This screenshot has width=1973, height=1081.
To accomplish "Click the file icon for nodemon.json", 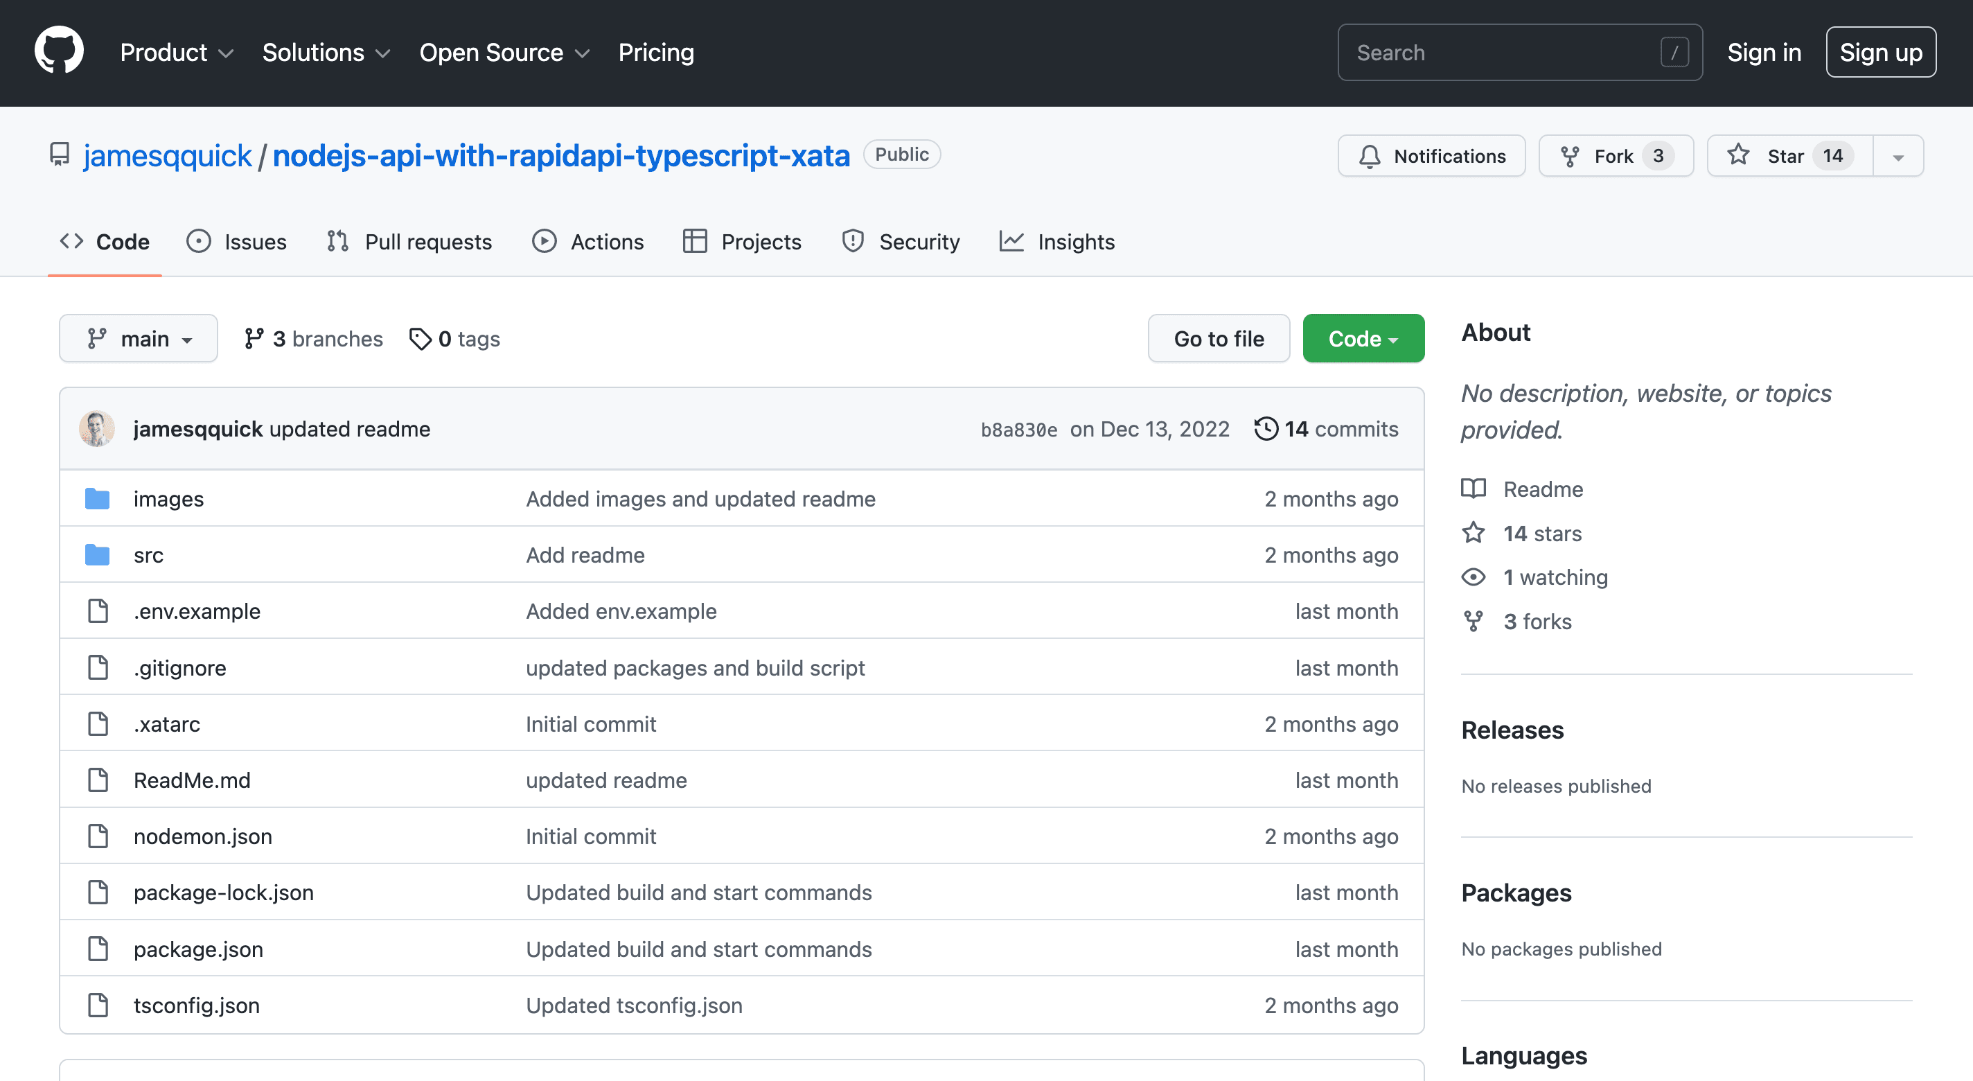I will click(x=98, y=836).
